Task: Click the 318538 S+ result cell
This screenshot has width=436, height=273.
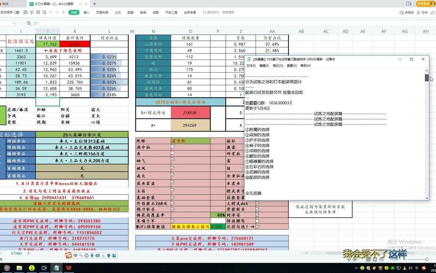Action: (190, 113)
